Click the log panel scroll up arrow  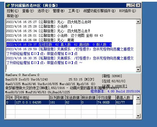[138, 22]
